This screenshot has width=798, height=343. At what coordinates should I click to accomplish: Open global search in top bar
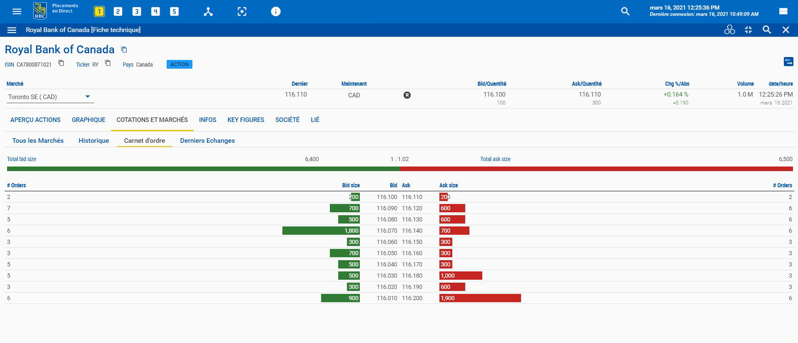[625, 11]
